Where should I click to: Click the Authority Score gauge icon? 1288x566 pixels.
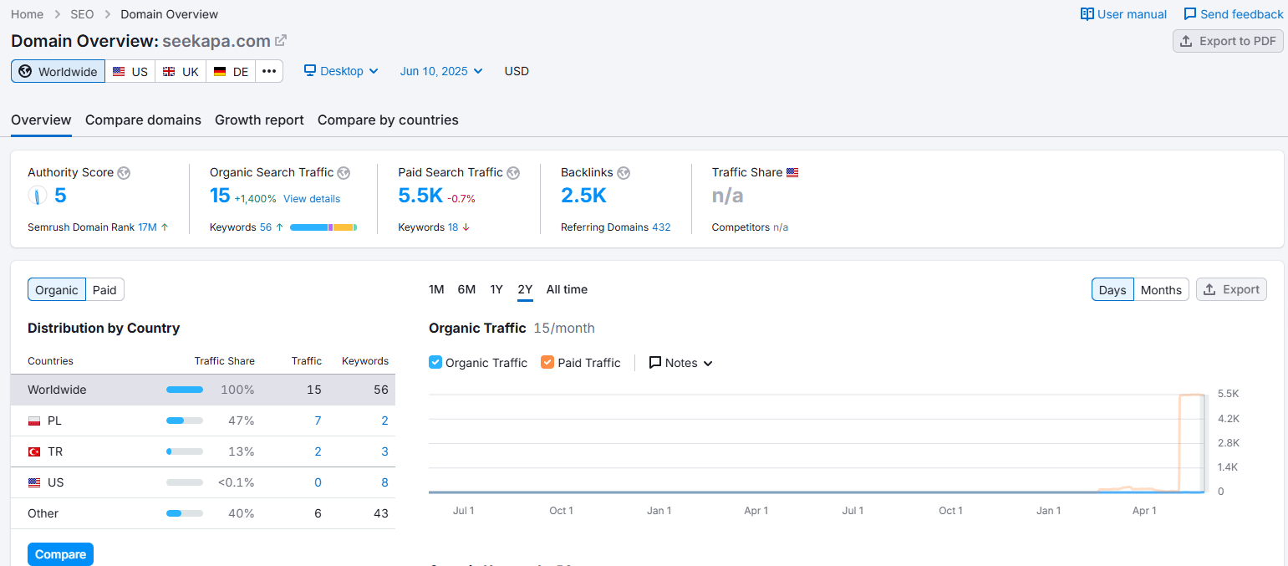38,196
